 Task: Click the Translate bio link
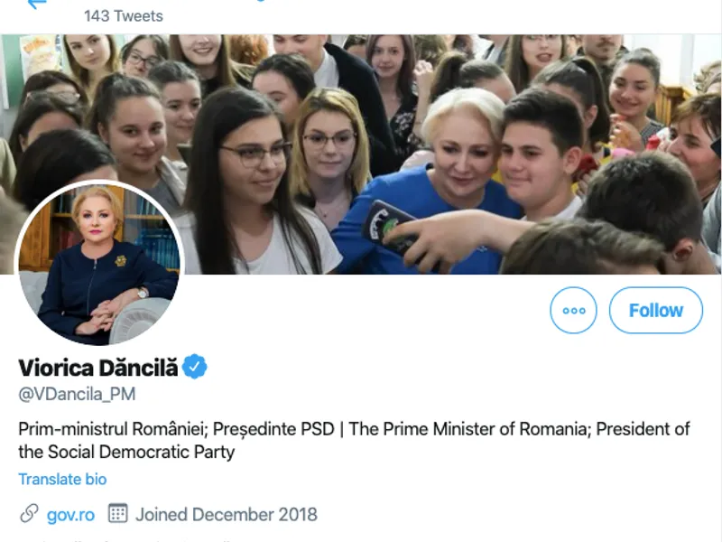62,479
